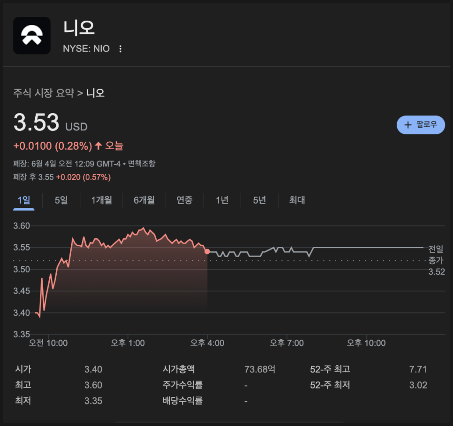Click the after-hours +0.020 (0.57%) change
Image resolution: width=453 pixels, height=426 pixels.
point(83,177)
